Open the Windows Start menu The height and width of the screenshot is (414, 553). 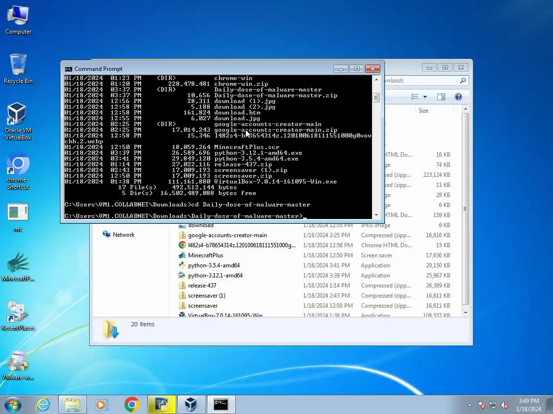pyautogui.click(x=13, y=404)
